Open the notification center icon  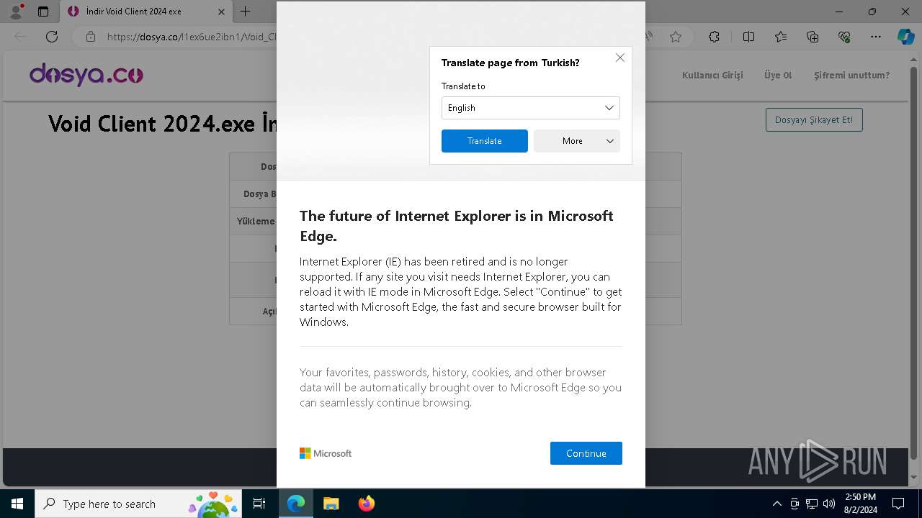point(898,504)
